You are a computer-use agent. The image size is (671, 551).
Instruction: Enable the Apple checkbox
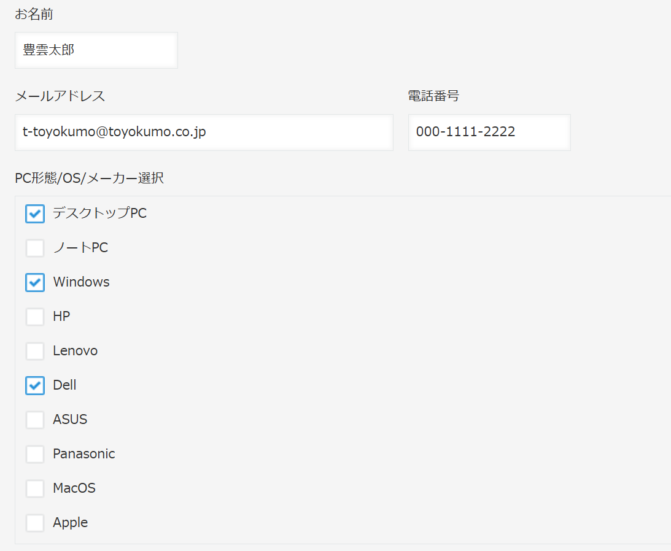coord(34,523)
